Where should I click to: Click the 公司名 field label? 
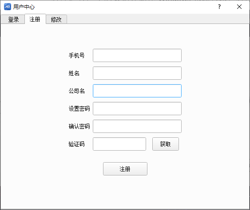[76, 91]
